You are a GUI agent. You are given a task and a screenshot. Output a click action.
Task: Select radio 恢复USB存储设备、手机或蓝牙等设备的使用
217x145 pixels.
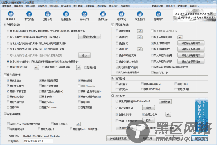8,61
